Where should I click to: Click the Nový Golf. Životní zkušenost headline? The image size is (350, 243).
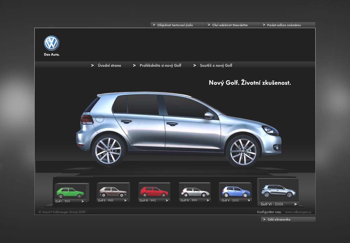(x=250, y=83)
